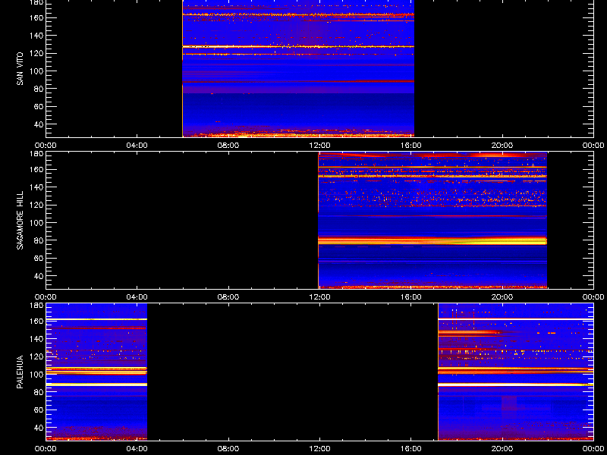Click 08:00 time label under Palehua panel

(x=228, y=449)
